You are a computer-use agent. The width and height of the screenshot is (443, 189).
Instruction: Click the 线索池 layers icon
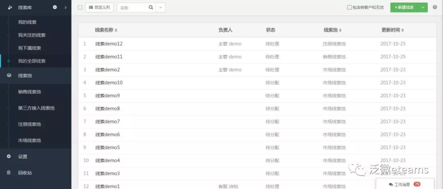pos(9,75)
